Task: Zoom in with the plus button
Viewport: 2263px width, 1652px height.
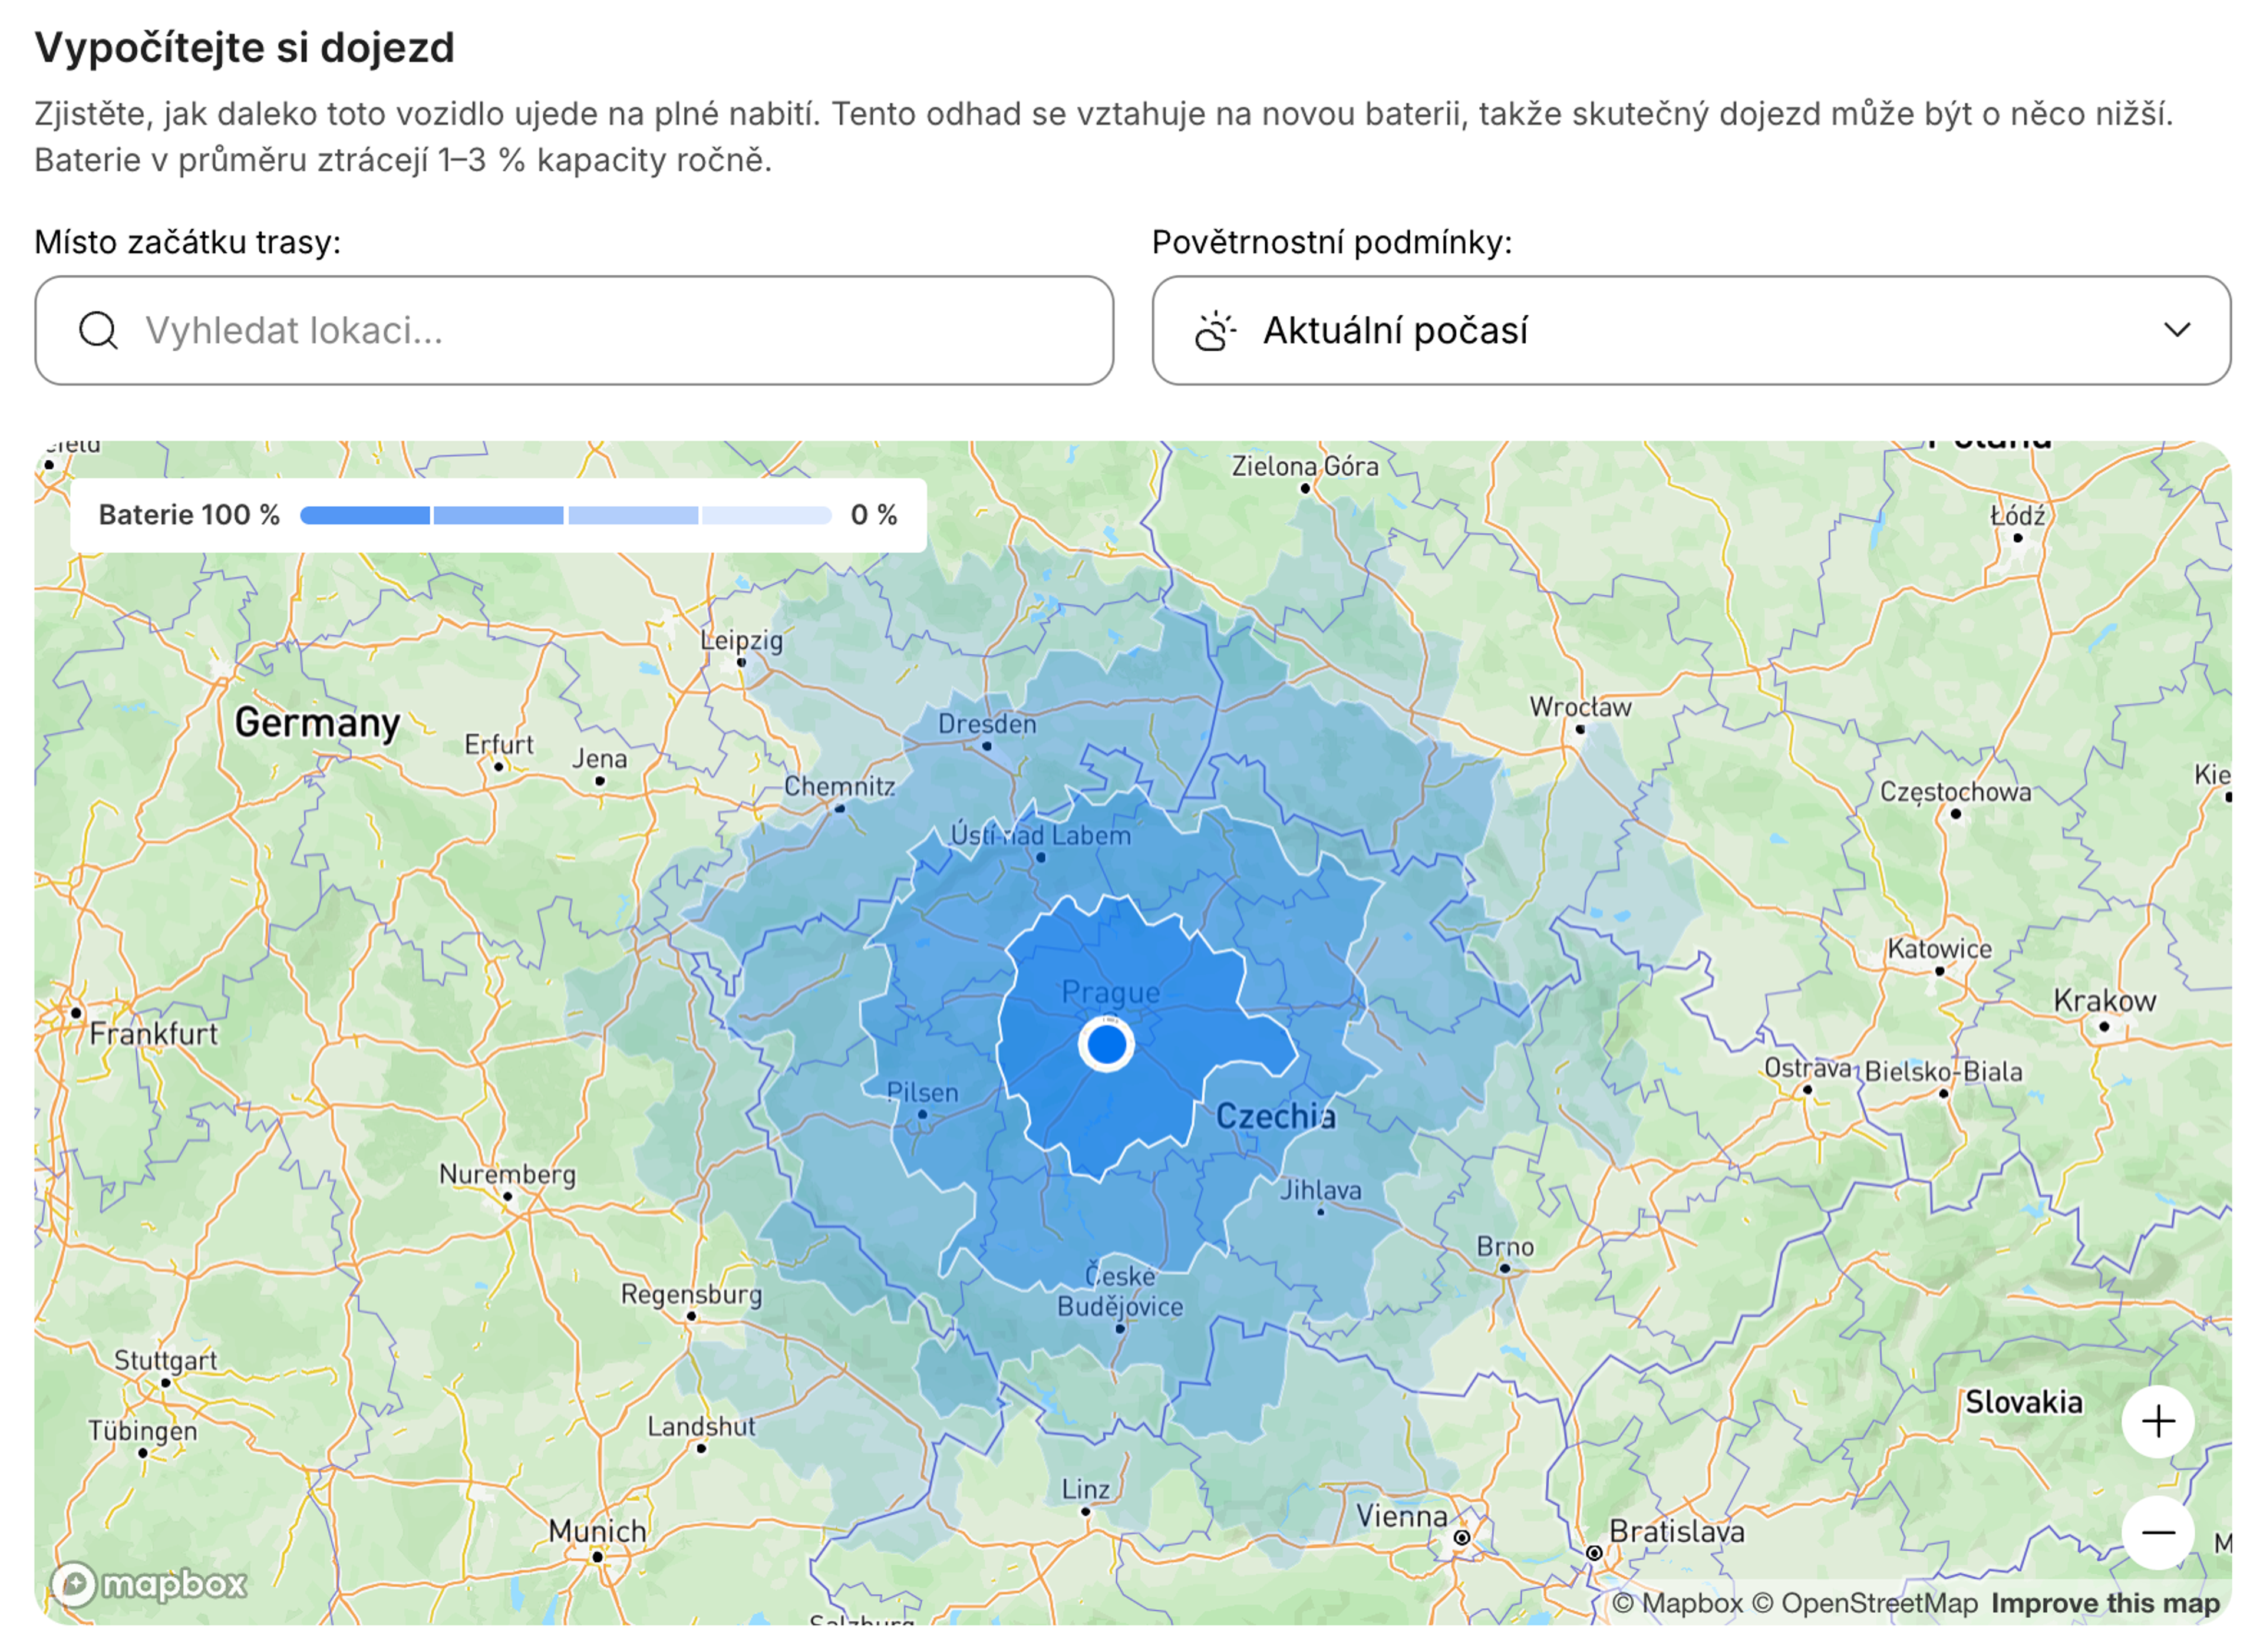Action: pyautogui.click(x=2157, y=1421)
